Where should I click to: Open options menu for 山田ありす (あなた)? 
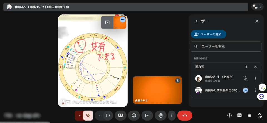255,78
